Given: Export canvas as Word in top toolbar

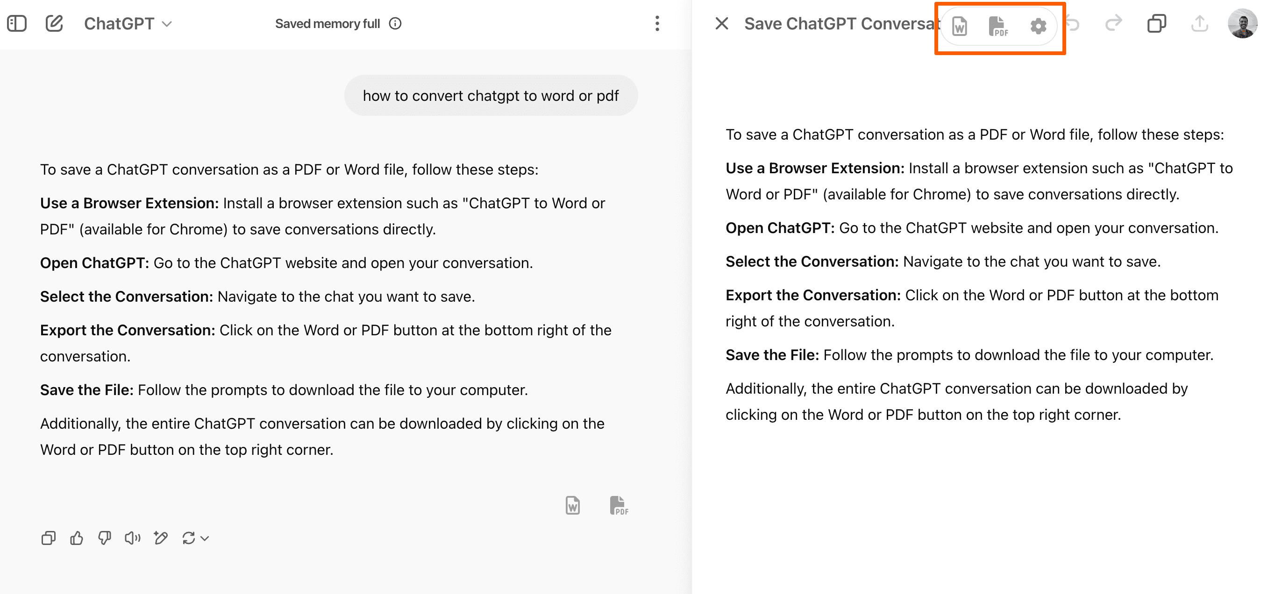Looking at the screenshot, I should click(959, 27).
